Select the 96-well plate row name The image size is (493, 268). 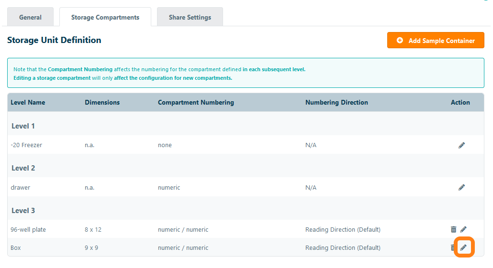coord(28,230)
